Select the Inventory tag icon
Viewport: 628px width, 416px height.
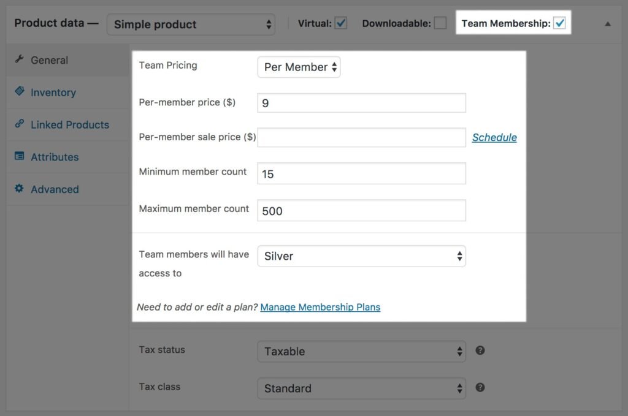tap(20, 92)
